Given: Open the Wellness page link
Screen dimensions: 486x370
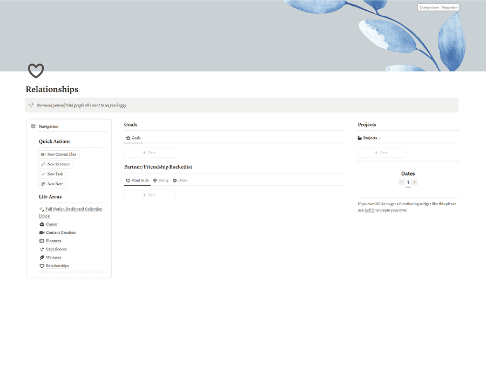Looking at the screenshot, I should (53, 257).
